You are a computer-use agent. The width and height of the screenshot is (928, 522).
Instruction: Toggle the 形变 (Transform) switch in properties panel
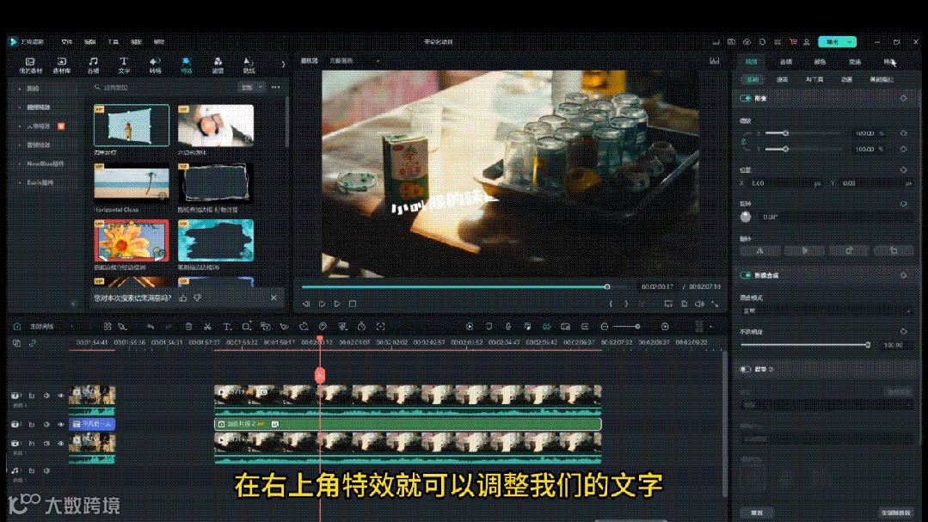[x=745, y=99]
